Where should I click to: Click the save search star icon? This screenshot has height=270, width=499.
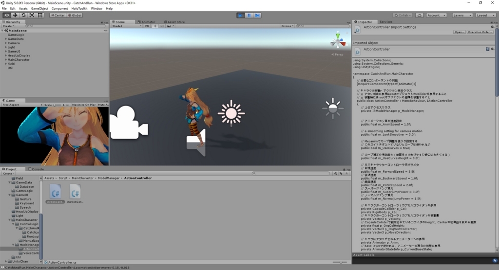[x=347, y=174]
